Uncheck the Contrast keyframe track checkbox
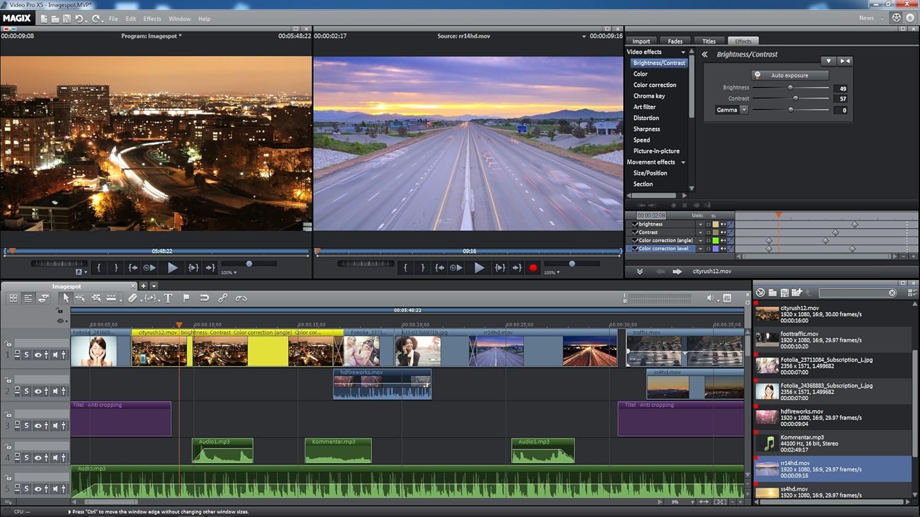This screenshot has width=920, height=517. (635, 232)
